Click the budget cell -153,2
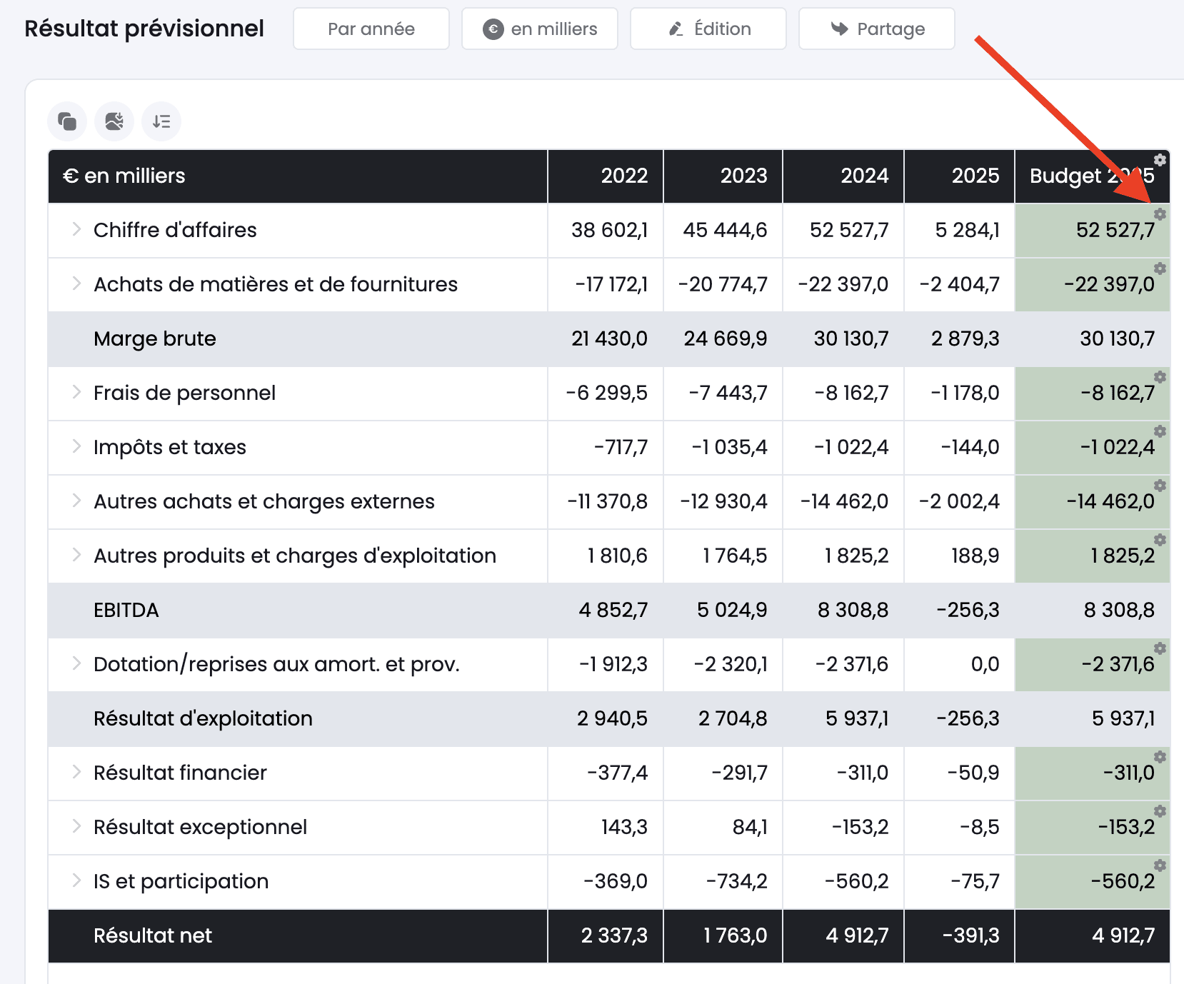 tap(1093, 827)
